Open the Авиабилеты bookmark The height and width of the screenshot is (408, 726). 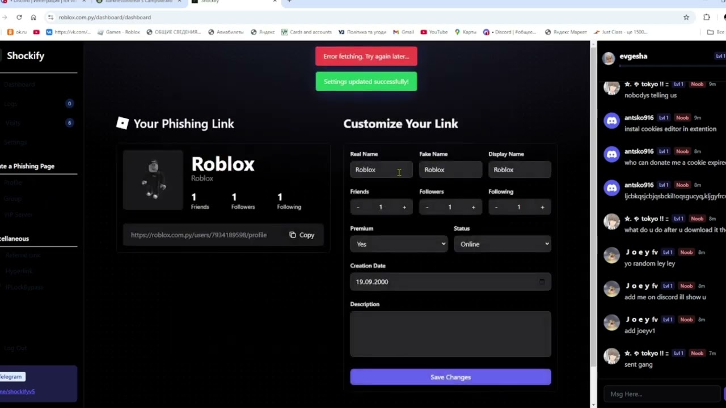coord(226,32)
